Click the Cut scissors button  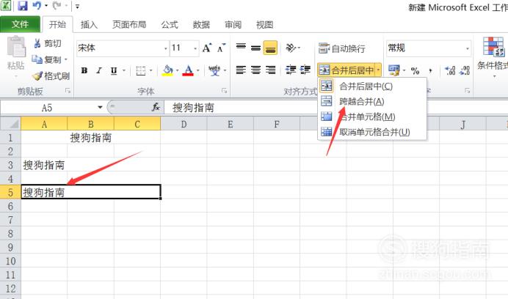tap(47, 43)
